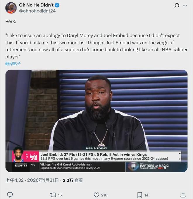Click the blue verified badge
Screen dimensions: 193x199
pyautogui.click(x=58, y=5)
